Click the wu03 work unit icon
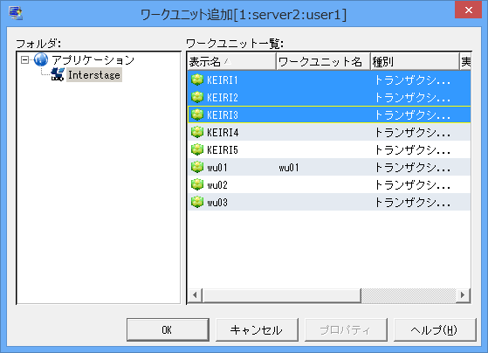This screenshot has width=488, height=353. pyautogui.click(x=197, y=202)
